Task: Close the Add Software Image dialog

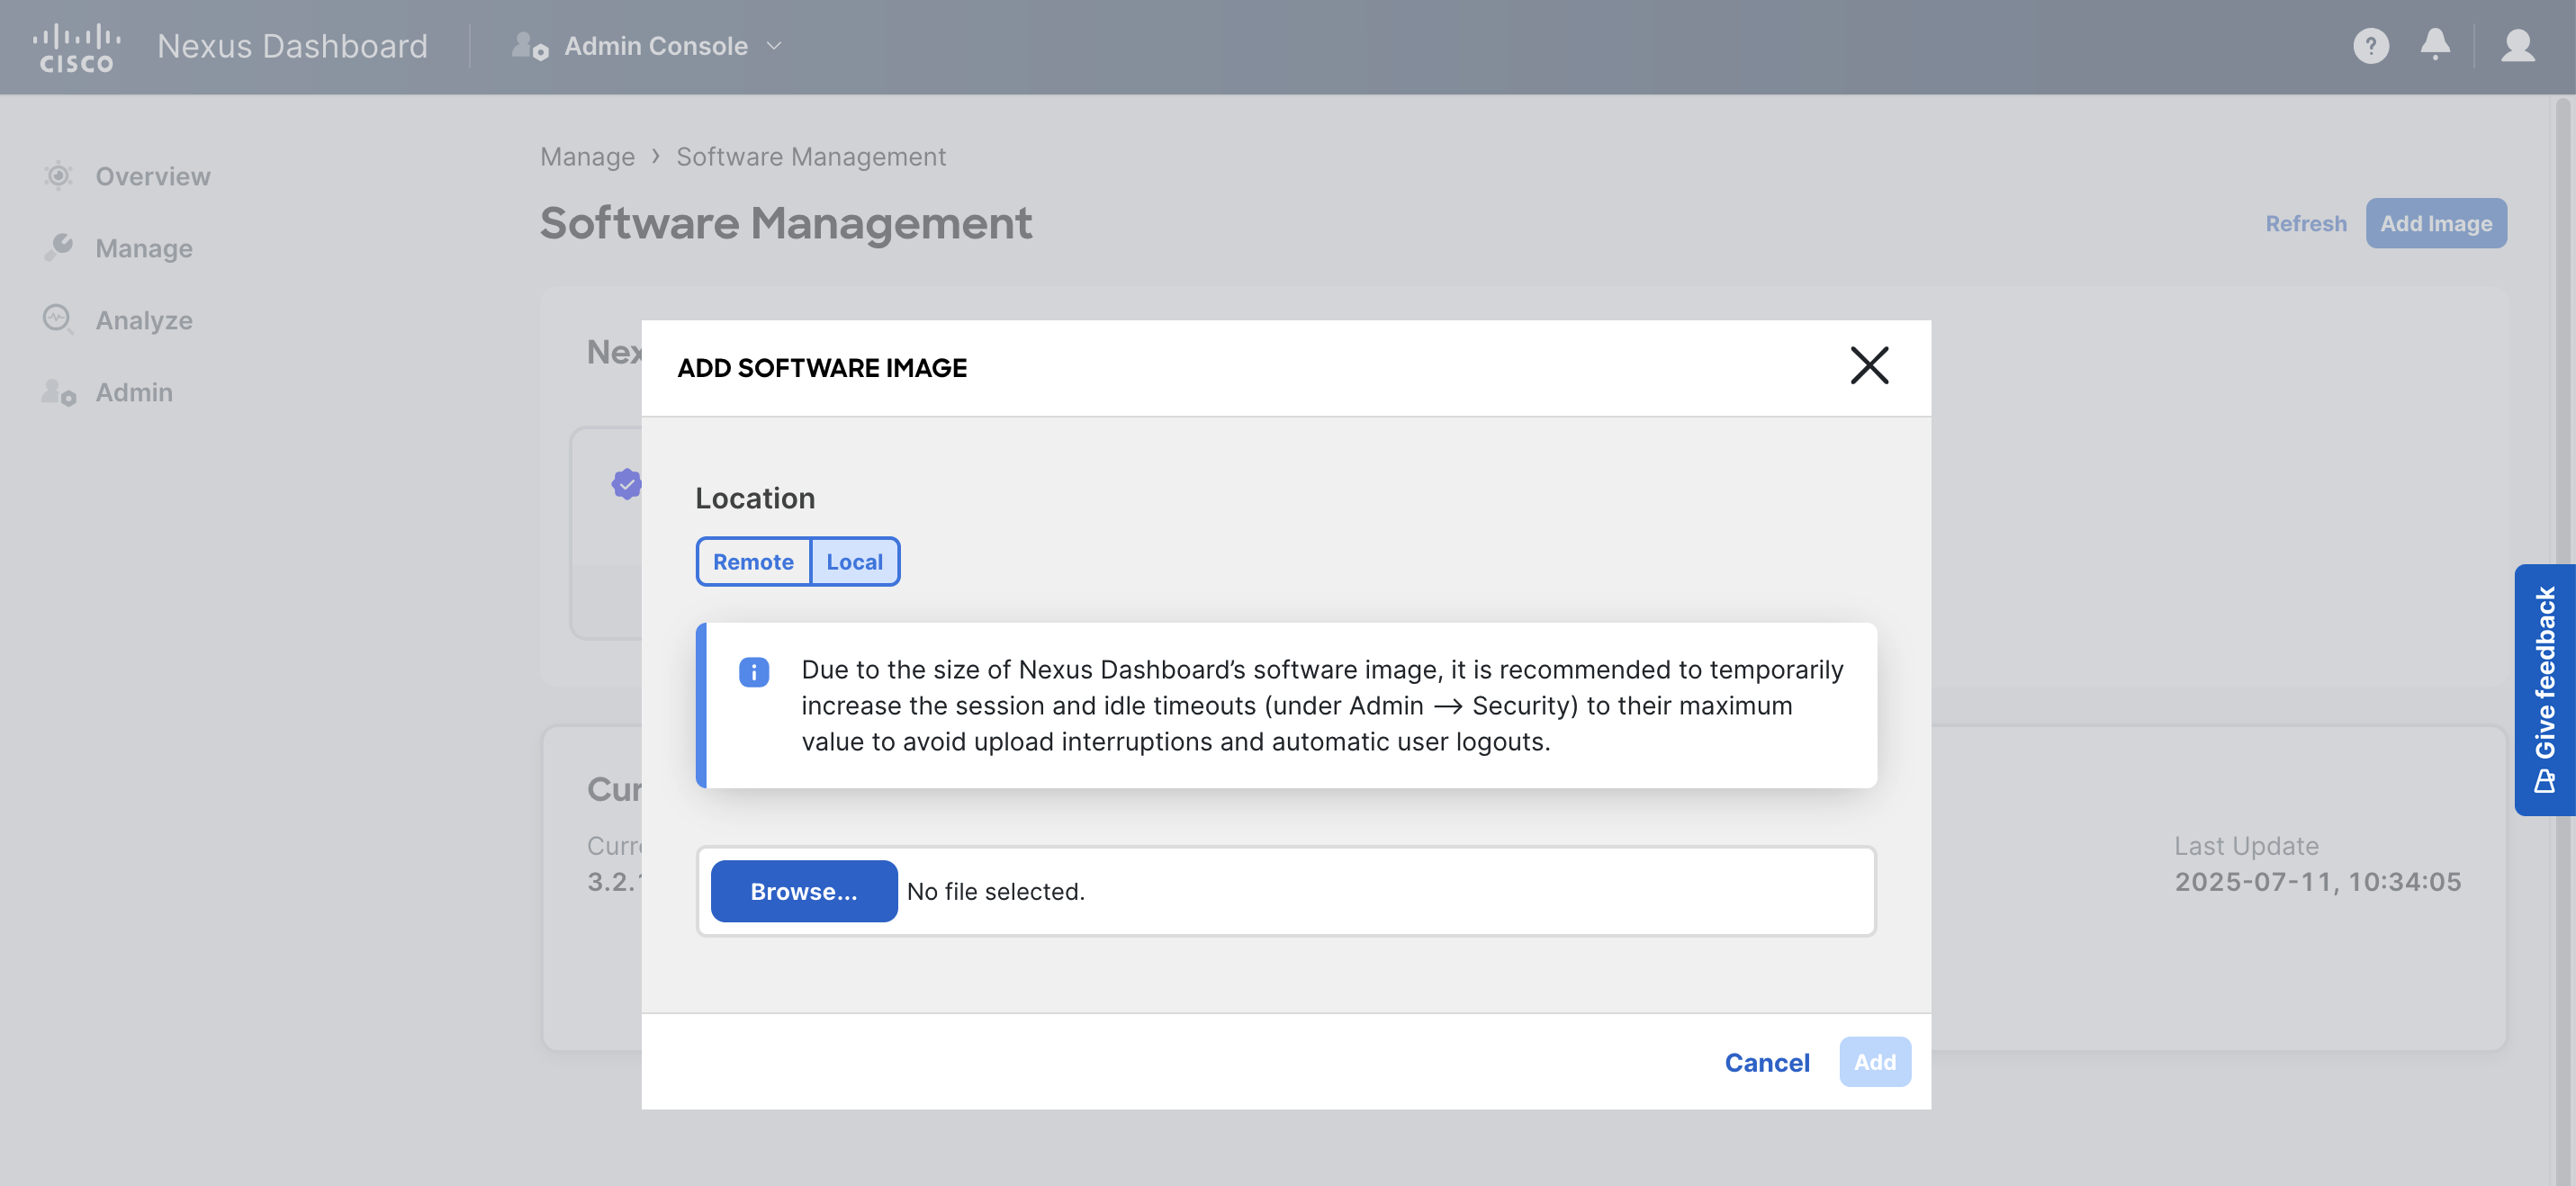Action: point(1868,366)
